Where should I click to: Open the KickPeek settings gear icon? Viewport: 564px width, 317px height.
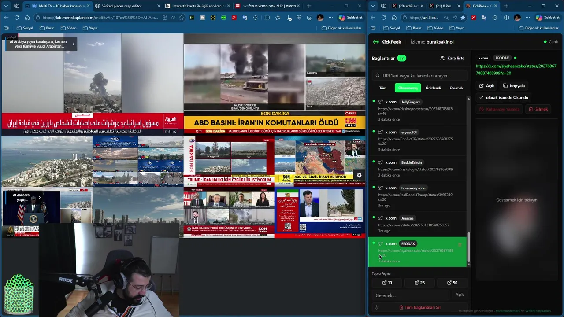376,307
